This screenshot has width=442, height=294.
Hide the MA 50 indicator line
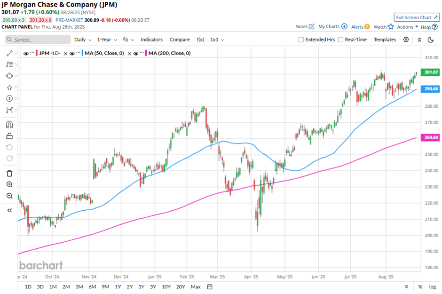pyautogui.click(x=72, y=54)
